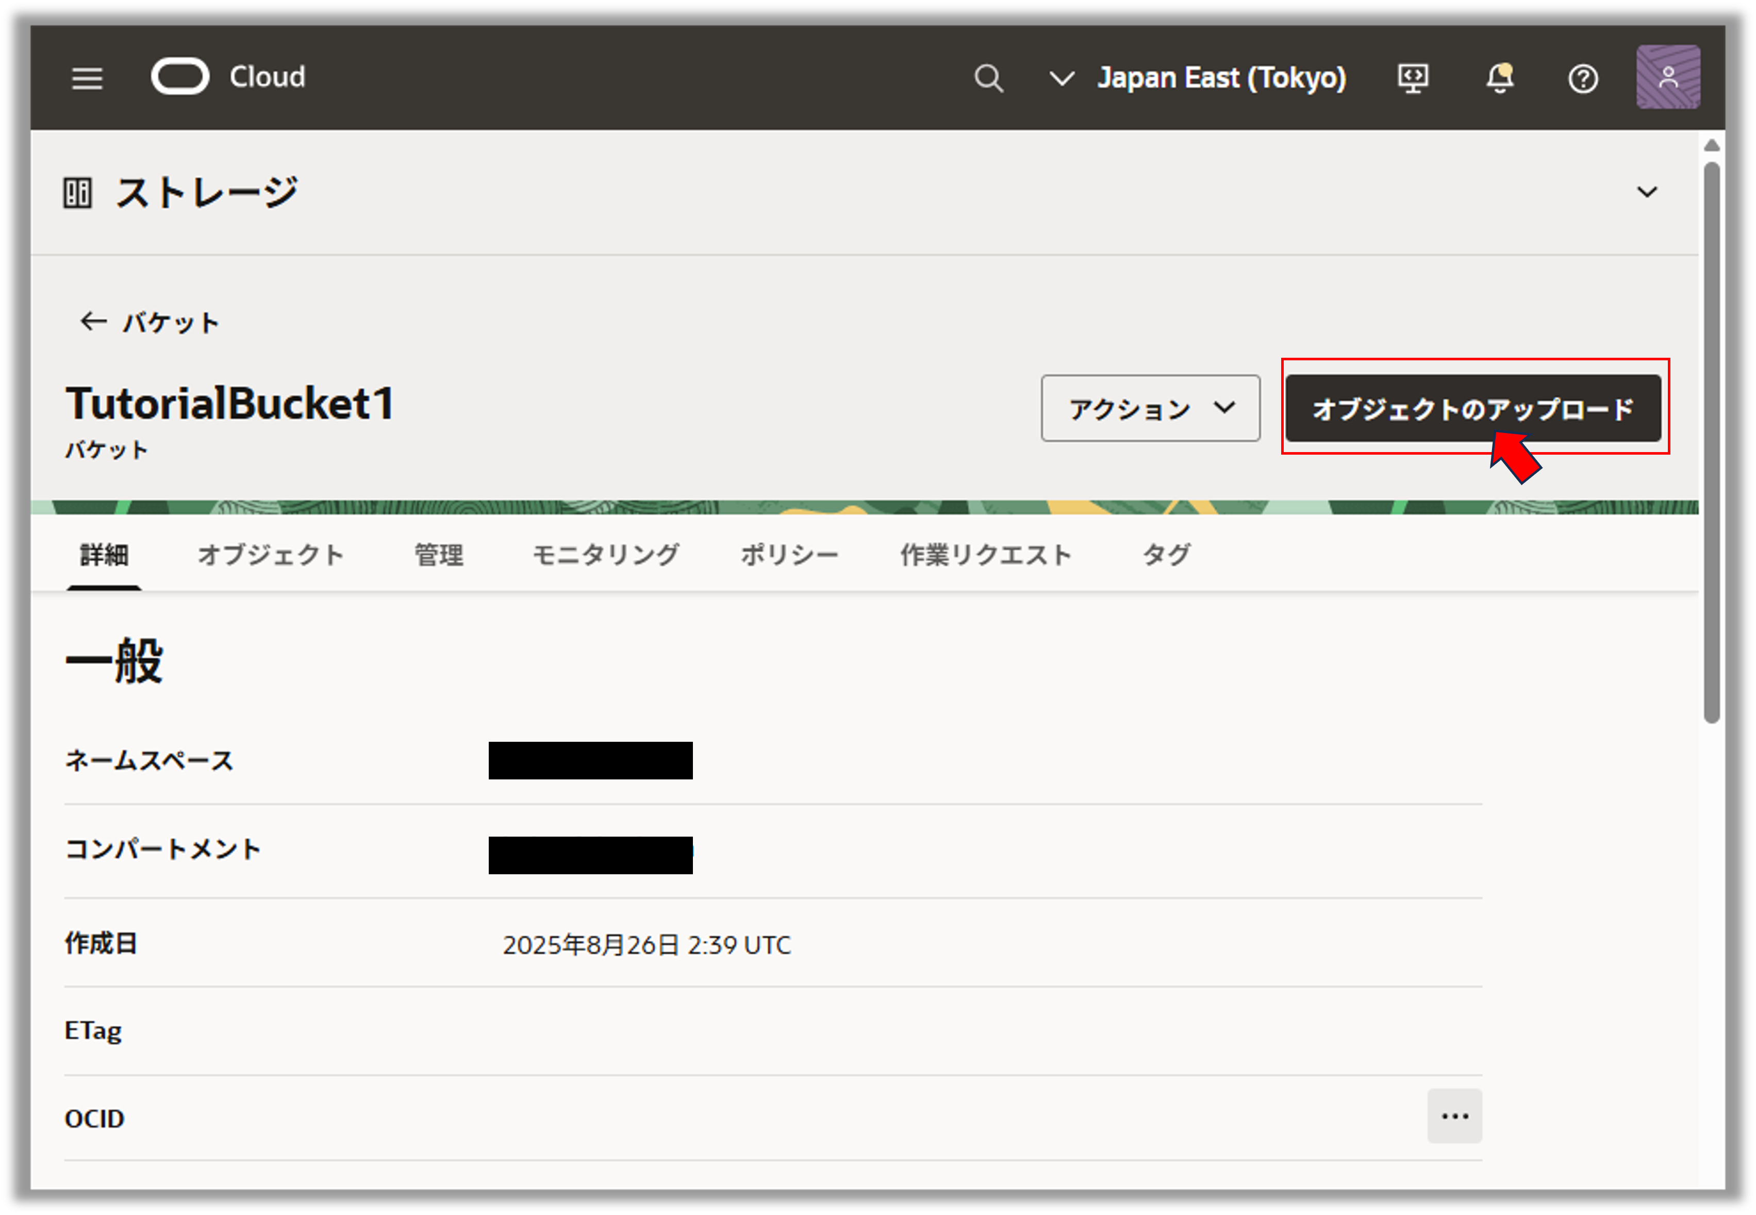Open the OCID three-dot options button
Screen dimensions: 1756x1215
(1454, 1116)
